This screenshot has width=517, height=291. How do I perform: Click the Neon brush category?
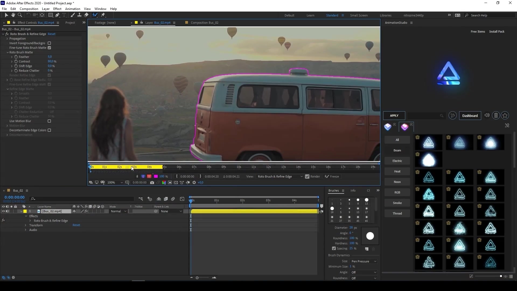pyautogui.click(x=397, y=182)
